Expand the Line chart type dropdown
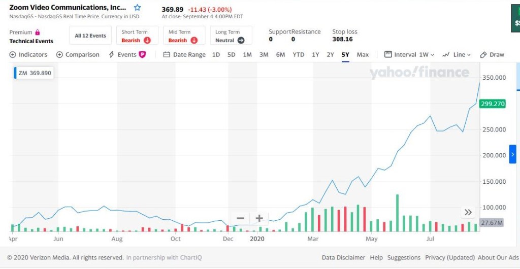 (x=457, y=55)
